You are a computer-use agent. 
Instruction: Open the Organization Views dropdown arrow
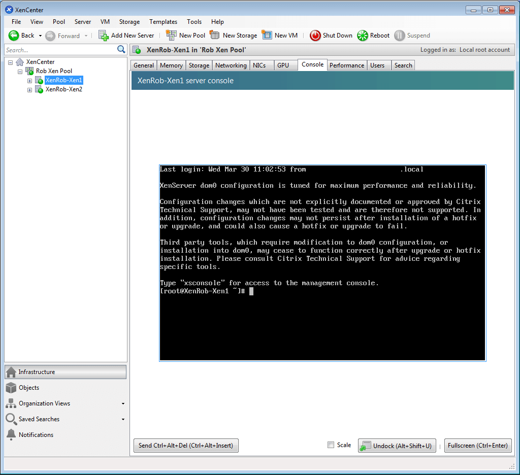point(123,404)
